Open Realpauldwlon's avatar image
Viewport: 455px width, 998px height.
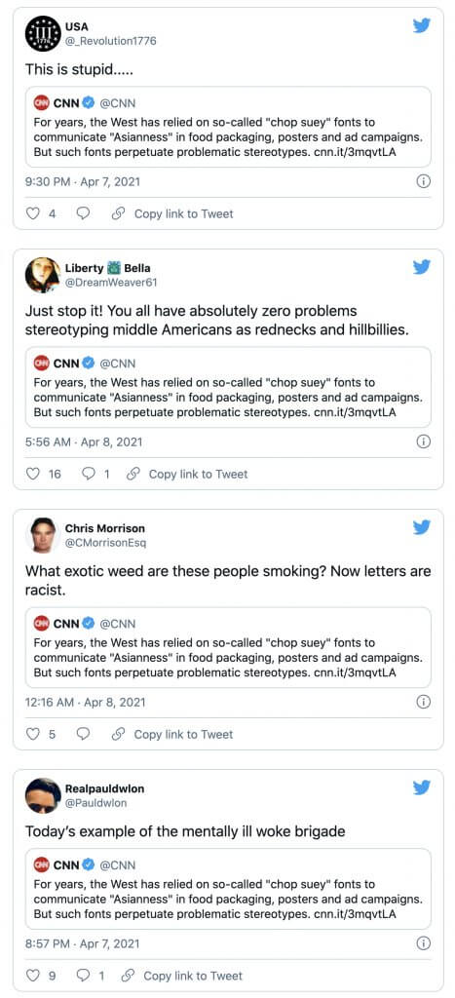[43, 795]
